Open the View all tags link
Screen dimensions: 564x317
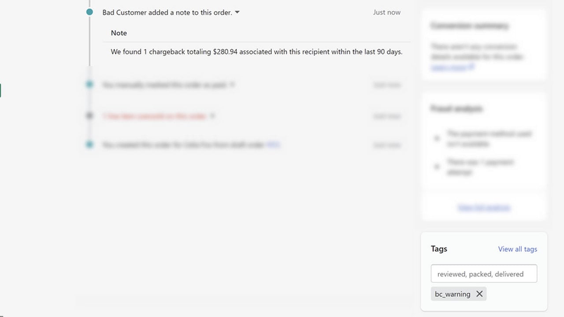tap(517, 249)
